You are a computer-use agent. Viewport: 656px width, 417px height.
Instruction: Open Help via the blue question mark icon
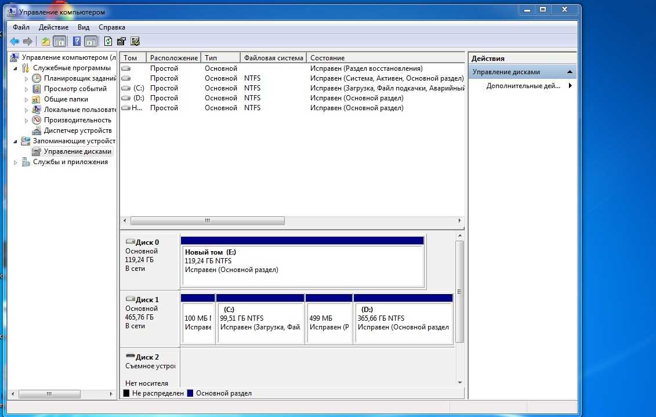(x=77, y=41)
